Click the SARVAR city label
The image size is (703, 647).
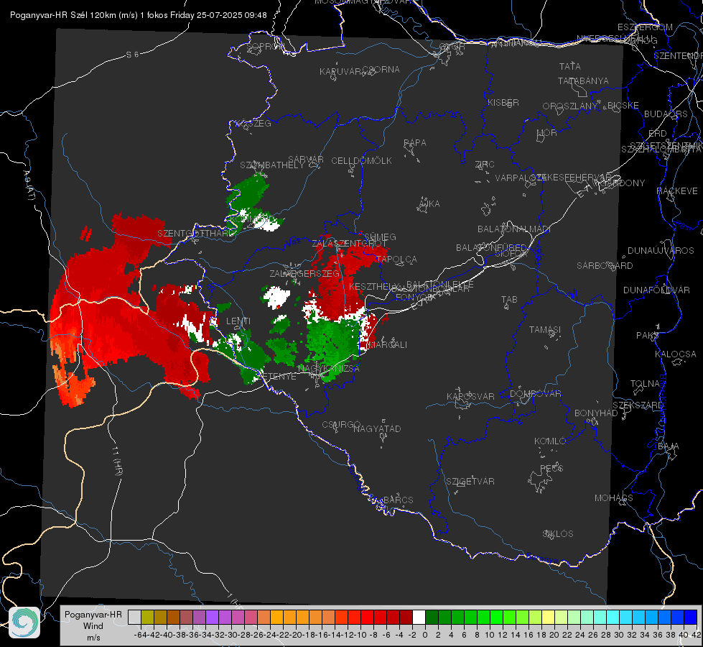click(x=306, y=160)
